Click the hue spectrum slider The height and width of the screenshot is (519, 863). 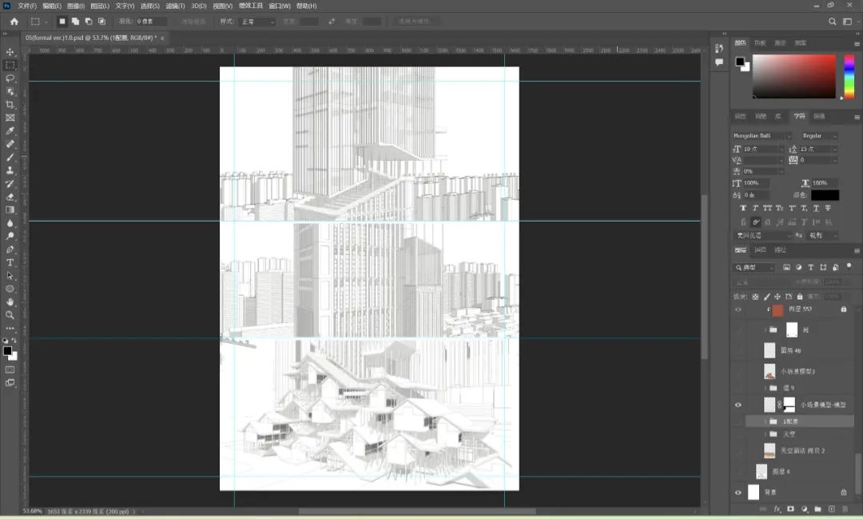pos(849,76)
